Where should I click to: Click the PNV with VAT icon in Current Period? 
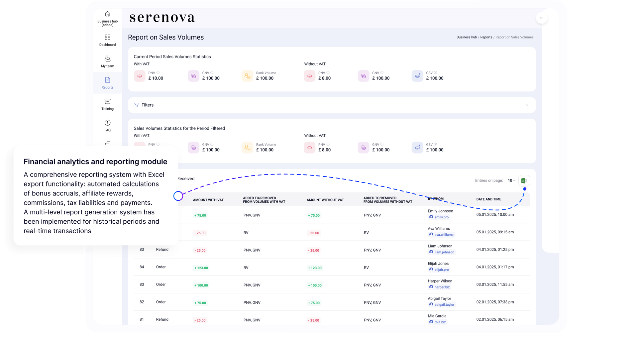tap(140, 76)
